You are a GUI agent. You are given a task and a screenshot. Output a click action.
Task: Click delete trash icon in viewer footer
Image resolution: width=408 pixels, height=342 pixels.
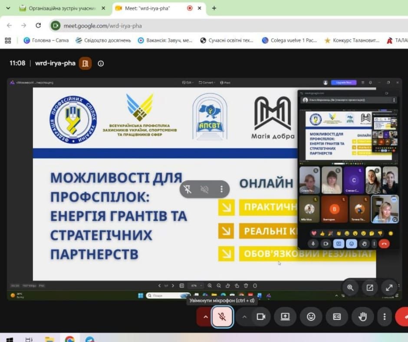tap(246, 286)
